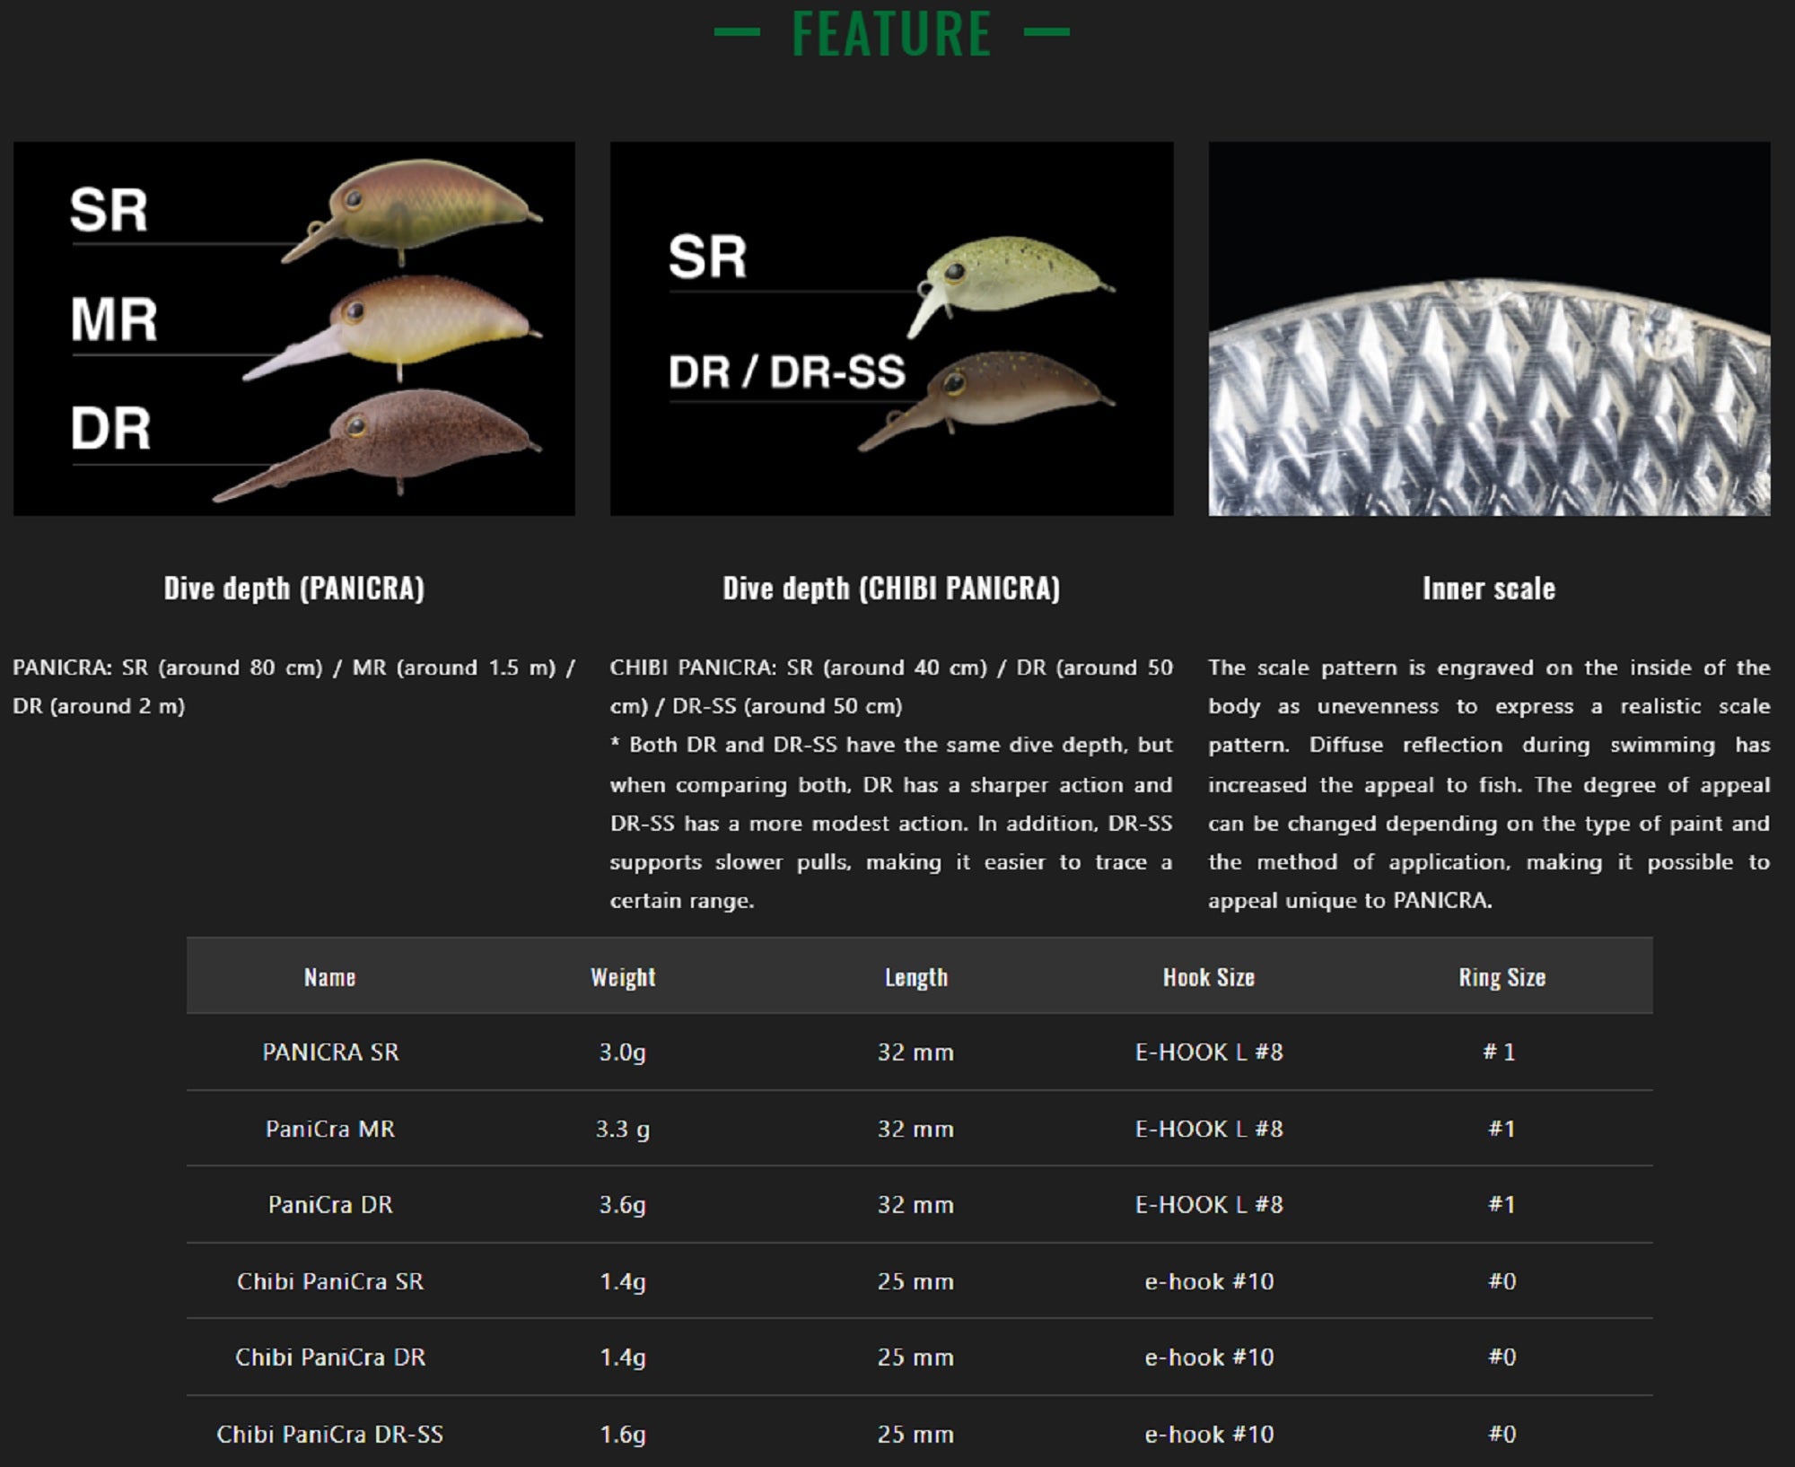Click the Name column header
This screenshot has width=1795, height=1467.
tap(329, 977)
